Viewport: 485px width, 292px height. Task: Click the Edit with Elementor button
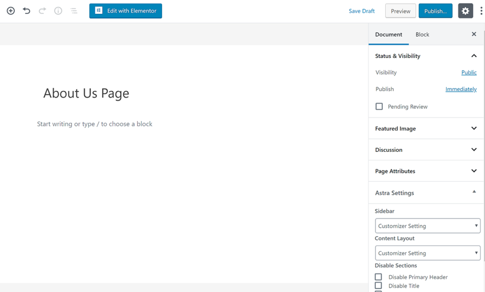coord(126,11)
